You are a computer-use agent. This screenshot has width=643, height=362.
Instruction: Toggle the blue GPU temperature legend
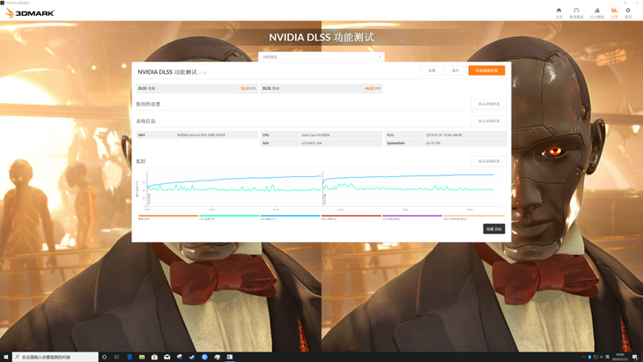coord(290,218)
